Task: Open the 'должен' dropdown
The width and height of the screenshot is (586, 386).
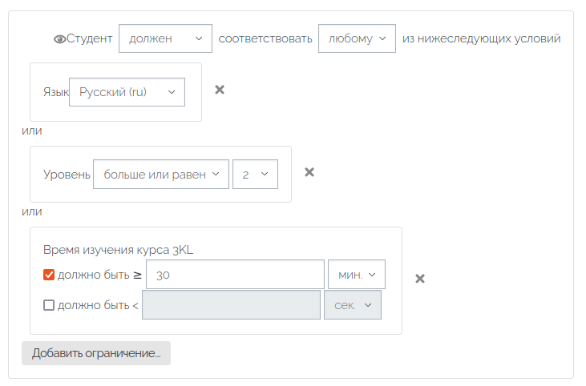Action: 166,38
